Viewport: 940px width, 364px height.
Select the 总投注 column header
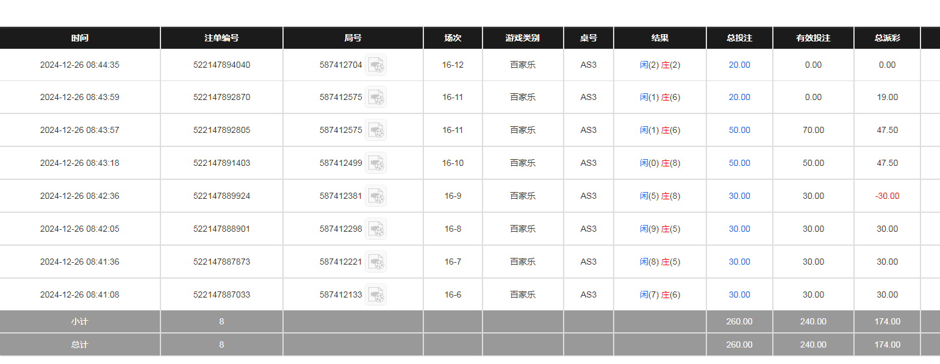739,38
